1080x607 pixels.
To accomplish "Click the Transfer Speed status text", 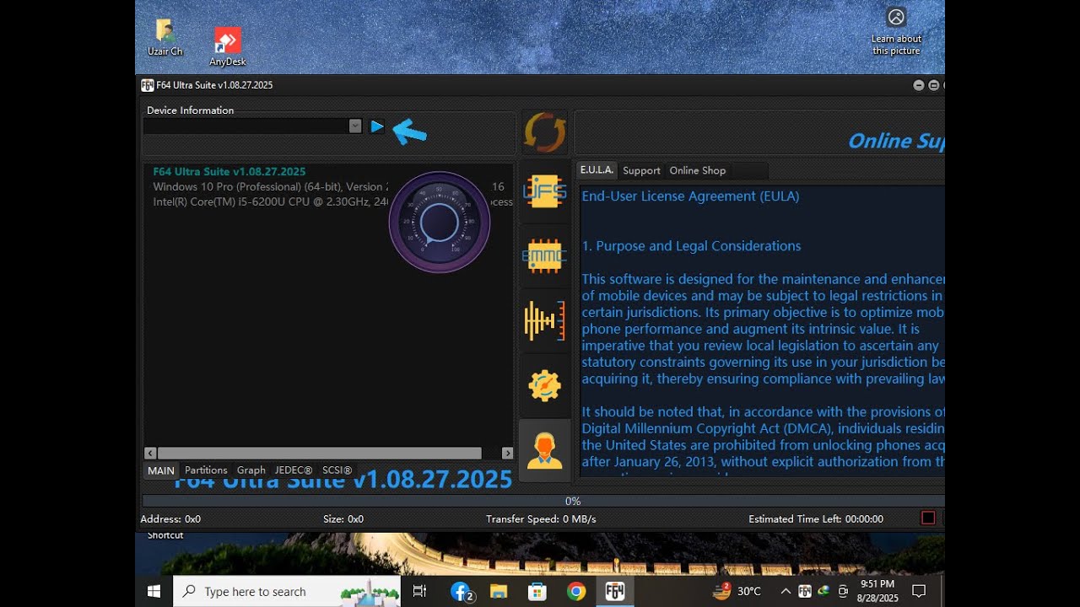I will tap(541, 519).
